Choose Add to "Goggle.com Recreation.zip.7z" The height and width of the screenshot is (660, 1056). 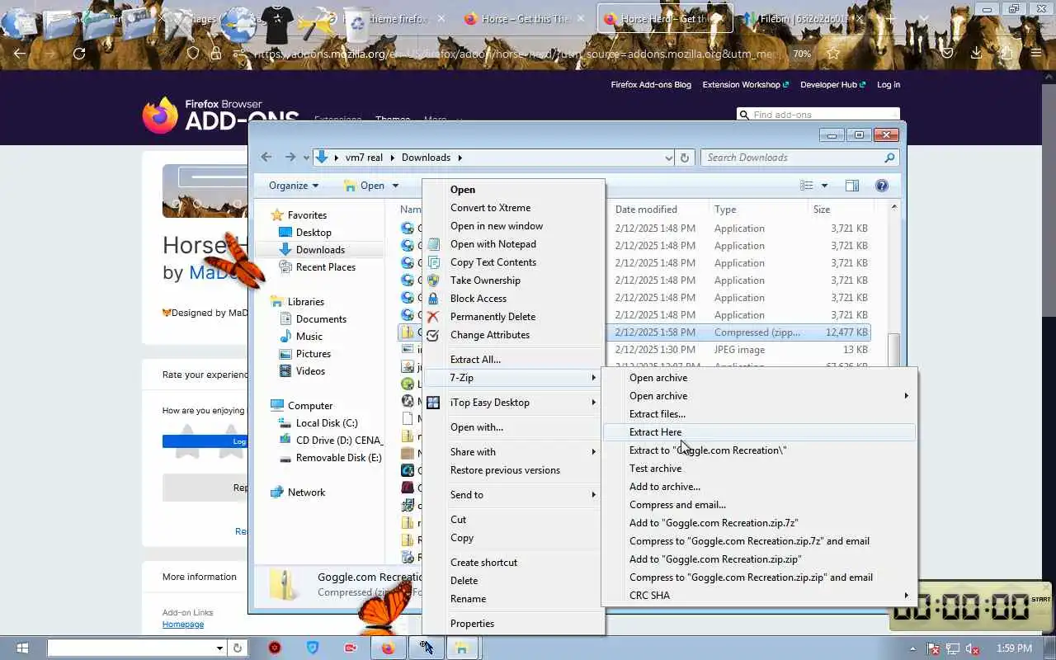pos(760,523)
